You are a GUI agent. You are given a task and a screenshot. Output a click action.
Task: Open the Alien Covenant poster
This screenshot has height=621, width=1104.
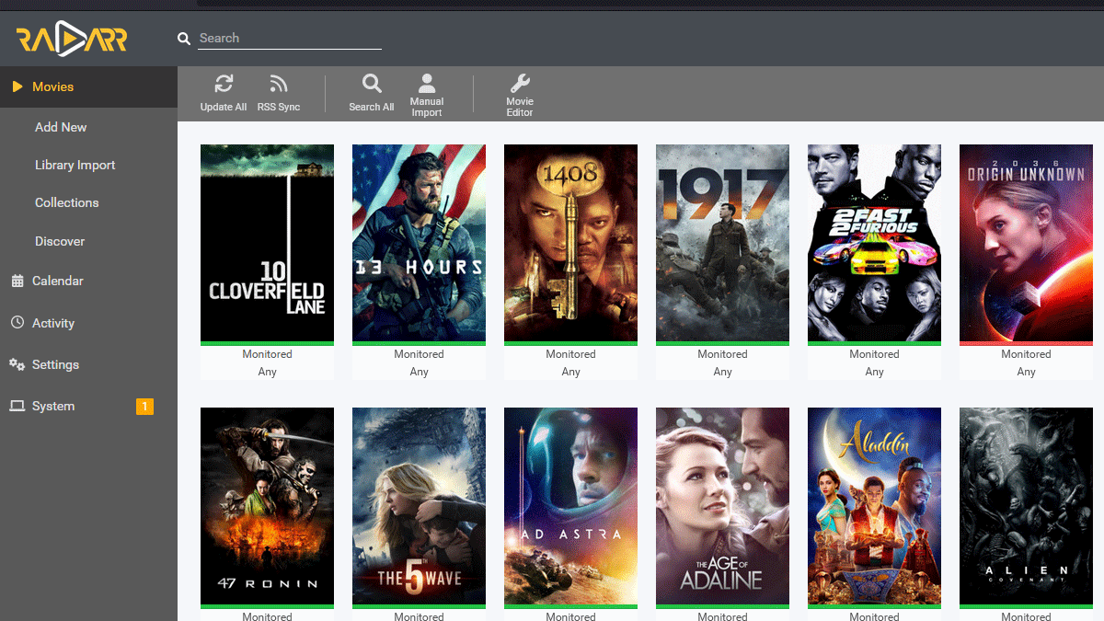click(x=1026, y=506)
